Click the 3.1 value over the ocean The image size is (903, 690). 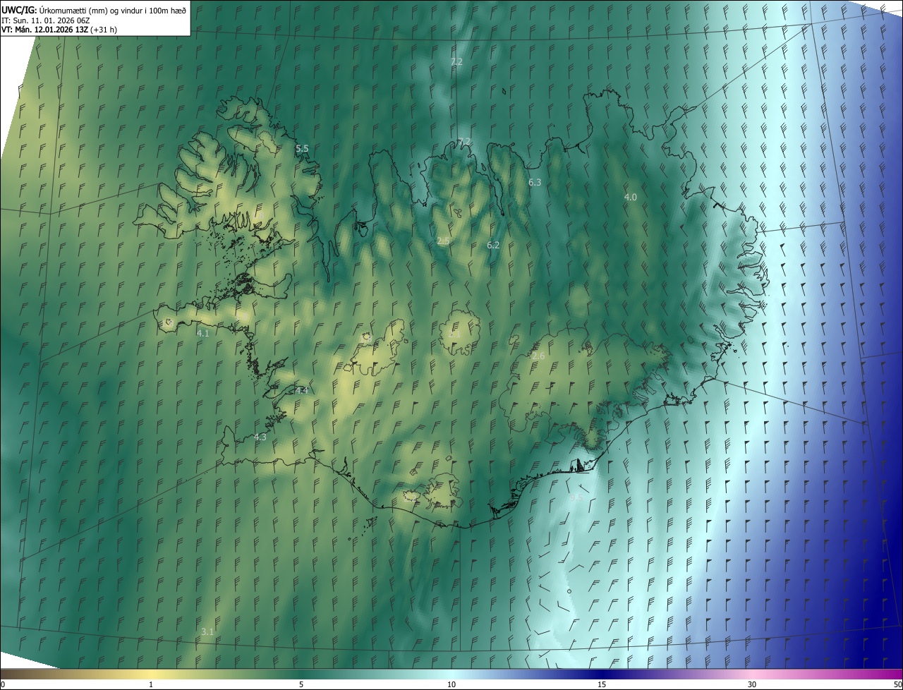pos(207,632)
